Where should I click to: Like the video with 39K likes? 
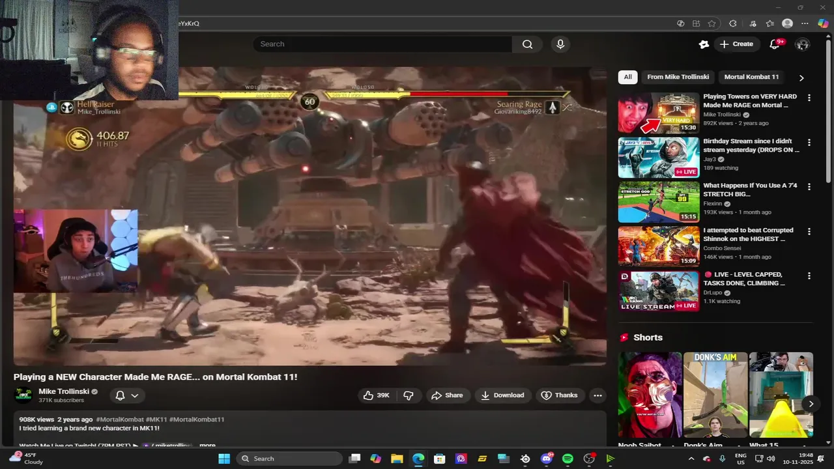(x=377, y=395)
